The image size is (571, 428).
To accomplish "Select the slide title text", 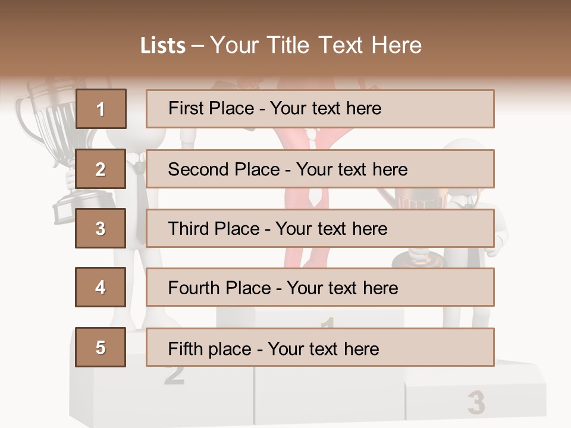I will [281, 45].
